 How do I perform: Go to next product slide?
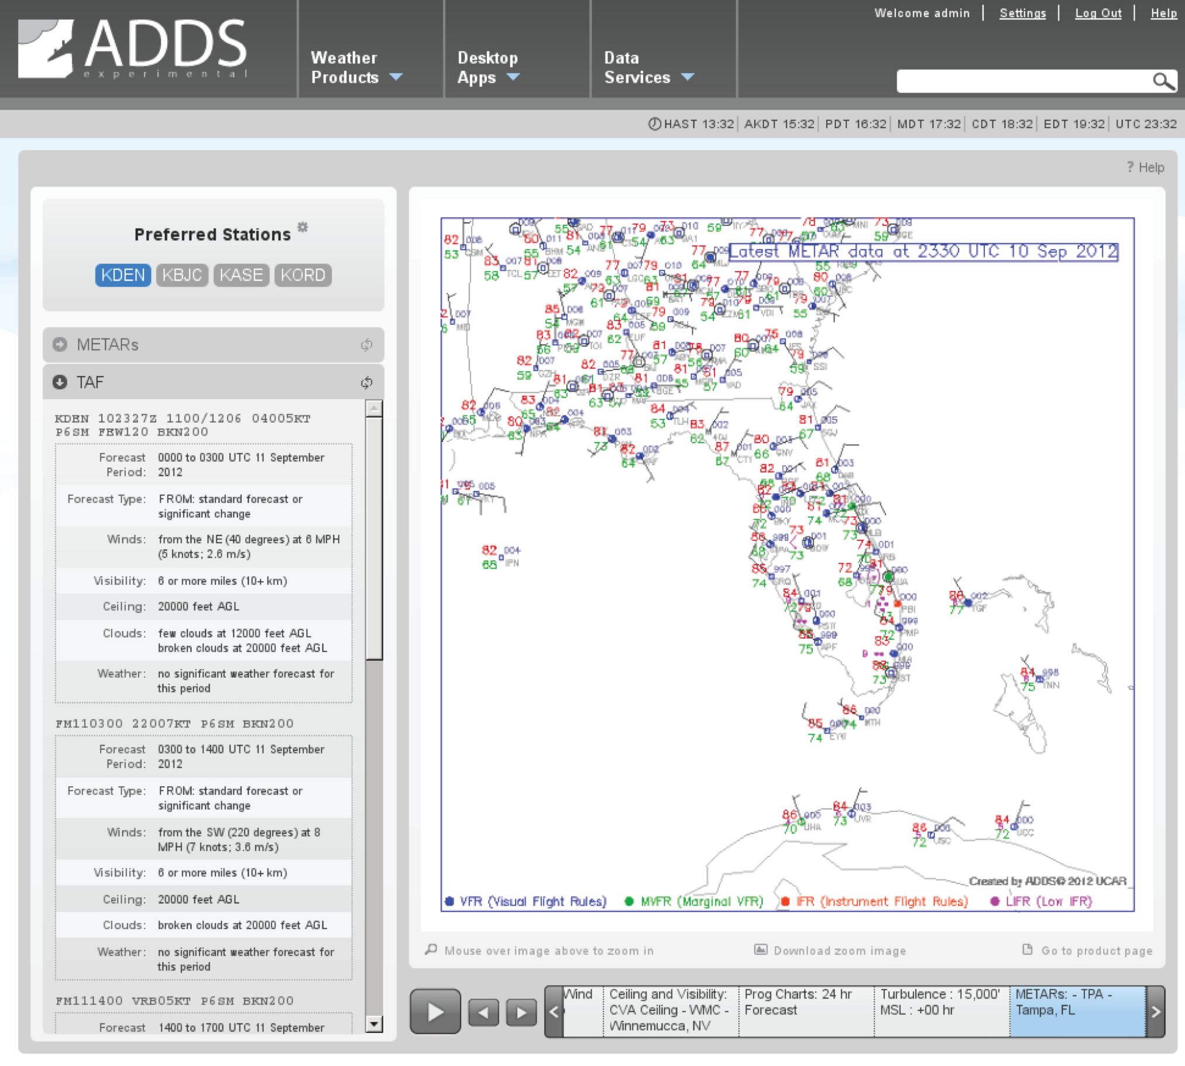521,1012
